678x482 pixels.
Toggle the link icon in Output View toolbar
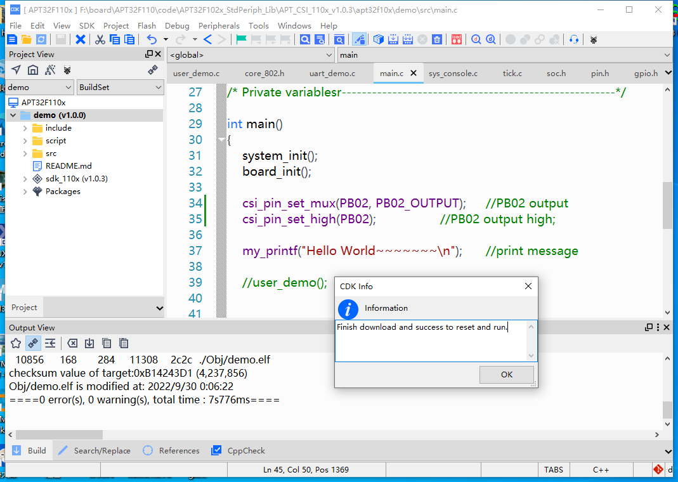(33, 343)
